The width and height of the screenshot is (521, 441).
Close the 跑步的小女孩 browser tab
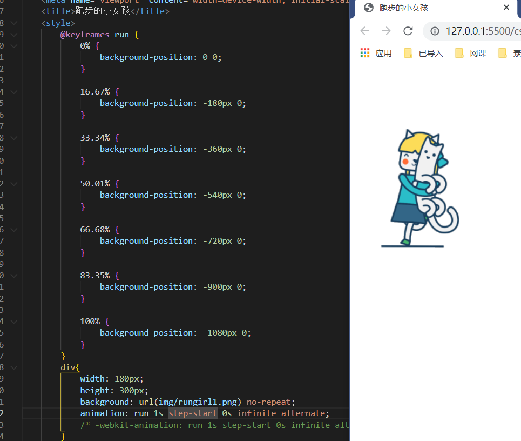[x=506, y=8]
